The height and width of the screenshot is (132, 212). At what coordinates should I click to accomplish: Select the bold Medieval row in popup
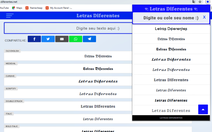coord(171,49)
